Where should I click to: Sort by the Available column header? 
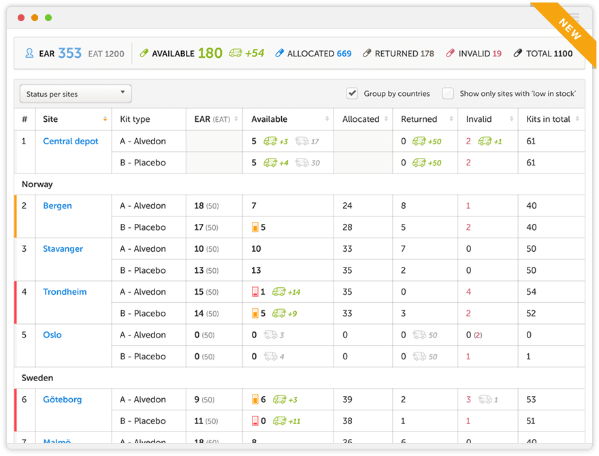[x=327, y=119]
